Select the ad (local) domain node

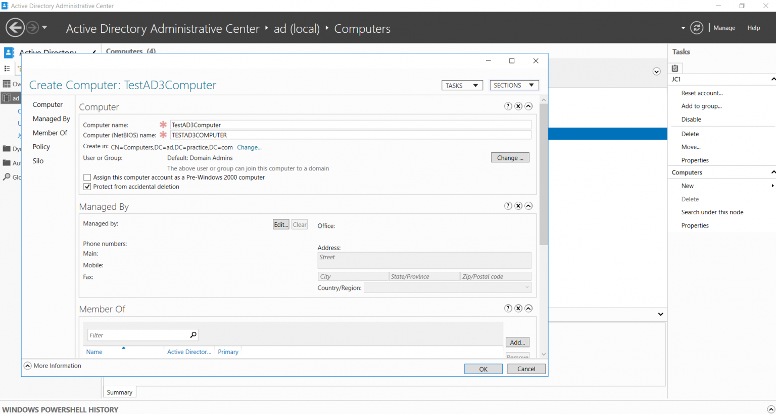point(11,98)
